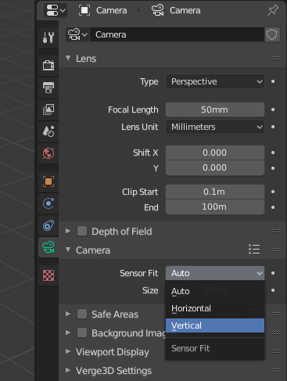
Task: Open the World properties tab
Action: click(x=48, y=153)
